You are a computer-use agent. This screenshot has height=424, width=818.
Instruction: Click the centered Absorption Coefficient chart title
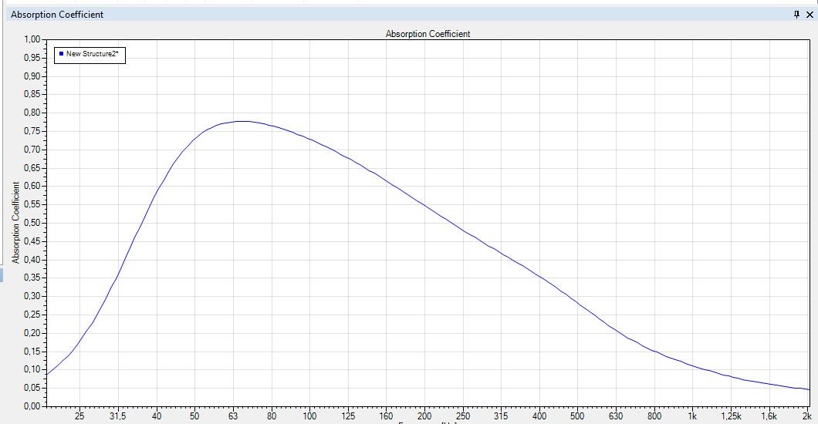(x=428, y=34)
